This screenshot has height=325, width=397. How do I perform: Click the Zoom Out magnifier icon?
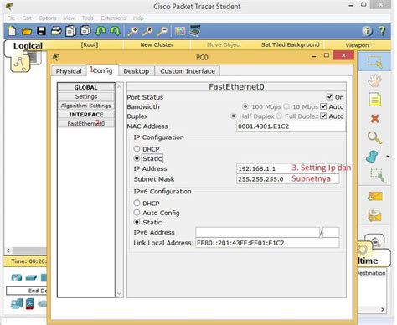point(162,31)
